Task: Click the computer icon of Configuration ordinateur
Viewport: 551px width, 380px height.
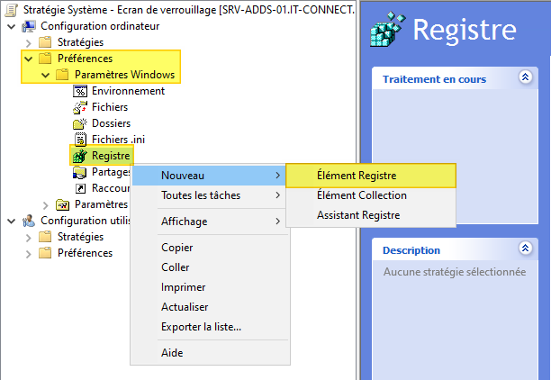Action: (x=29, y=26)
